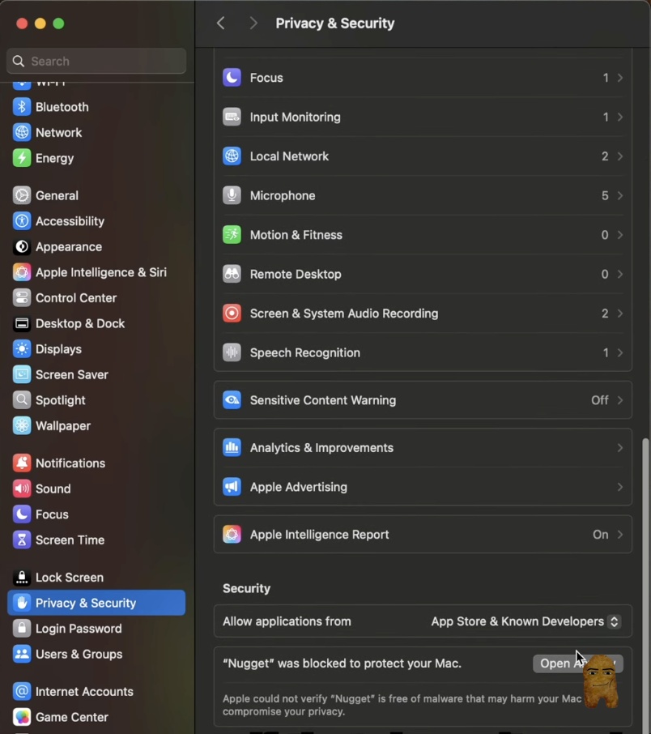Image resolution: width=651 pixels, height=734 pixels.
Task: Click the Spotlight magnifier icon in sidebar
Action: pyautogui.click(x=22, y=400)
